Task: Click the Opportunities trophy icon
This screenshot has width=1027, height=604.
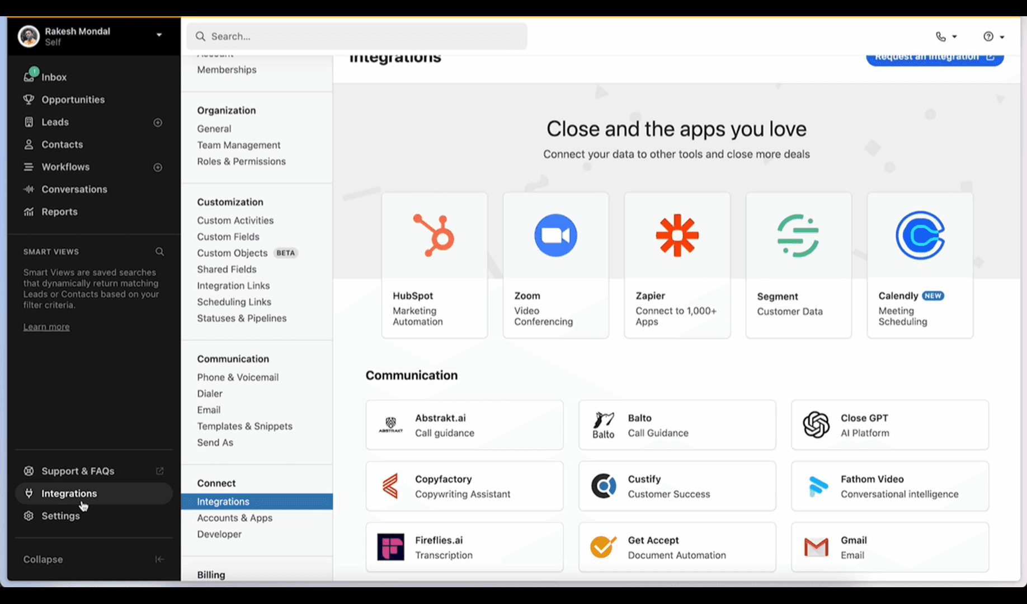Action: [x=29, y=100]
